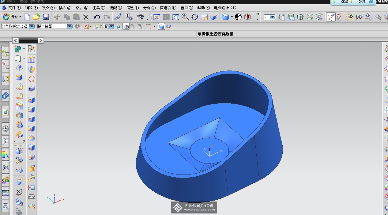Open the 插入(S) menu
Image resolution: width=388 pixels, height=215 pixels.
(65, 8)
